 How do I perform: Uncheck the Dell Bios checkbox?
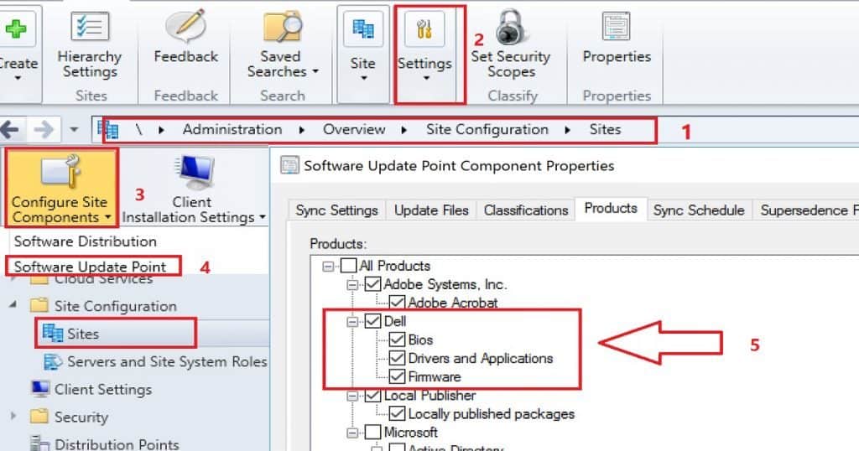(397, 340)
